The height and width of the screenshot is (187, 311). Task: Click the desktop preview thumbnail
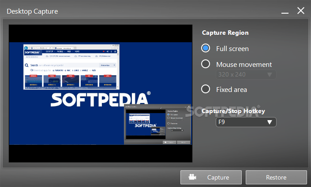101,93
